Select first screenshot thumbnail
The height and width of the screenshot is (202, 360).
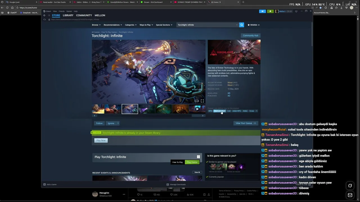[x=98, y=109]
